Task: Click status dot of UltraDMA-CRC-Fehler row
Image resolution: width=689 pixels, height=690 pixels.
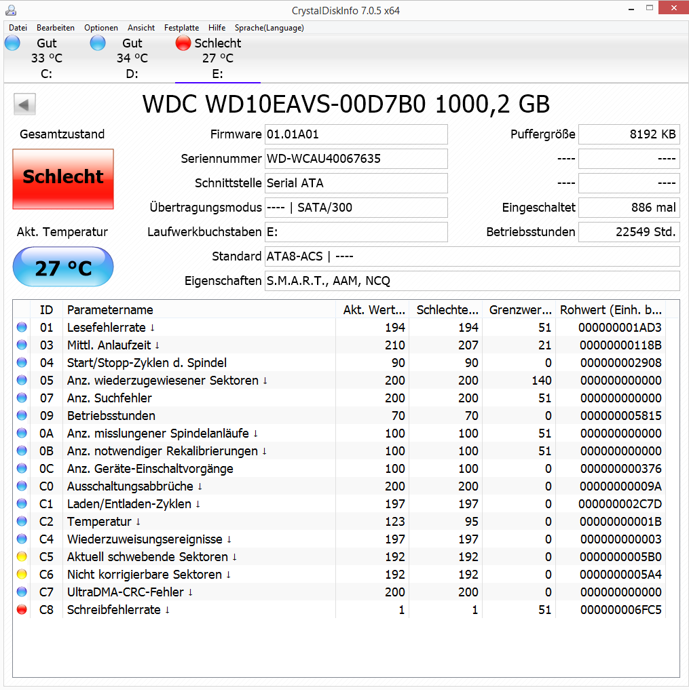Action: pos(22,592)
